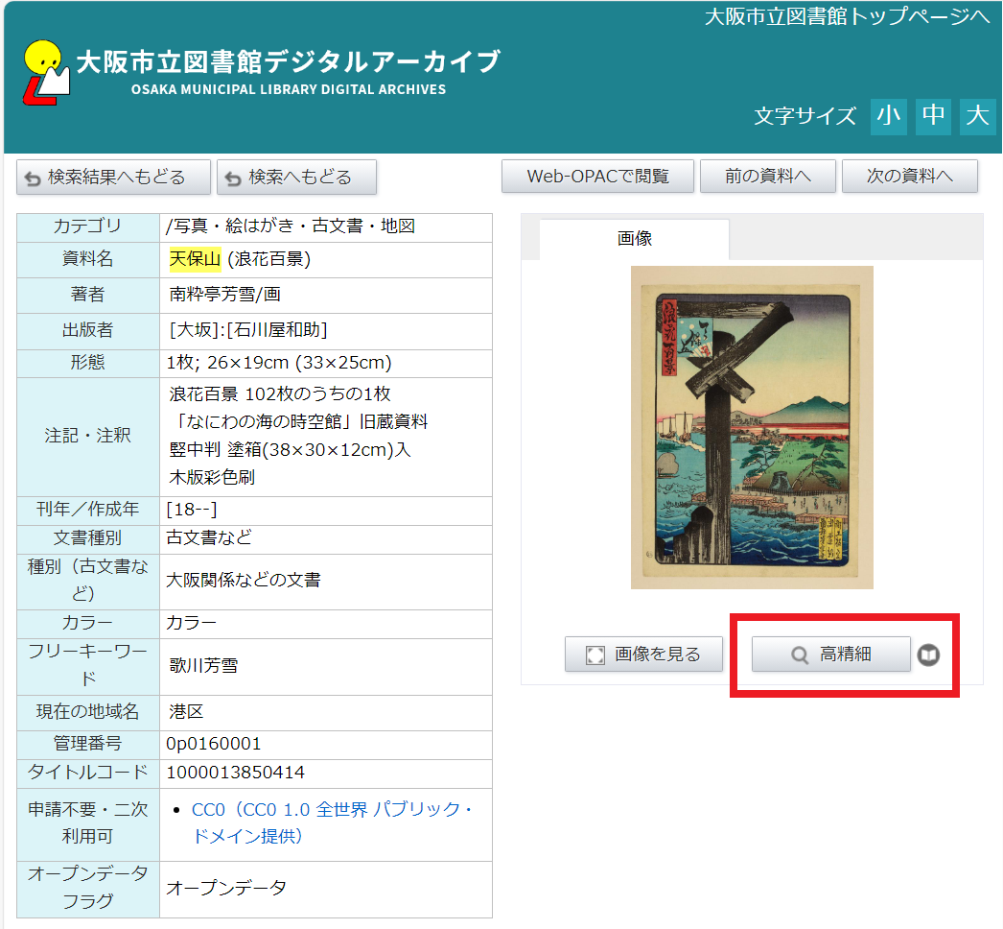The image size is (1003, 929).
Task: Open the book help icon beside 高精細
Action: pyautogui.click(x=928, y=655)
